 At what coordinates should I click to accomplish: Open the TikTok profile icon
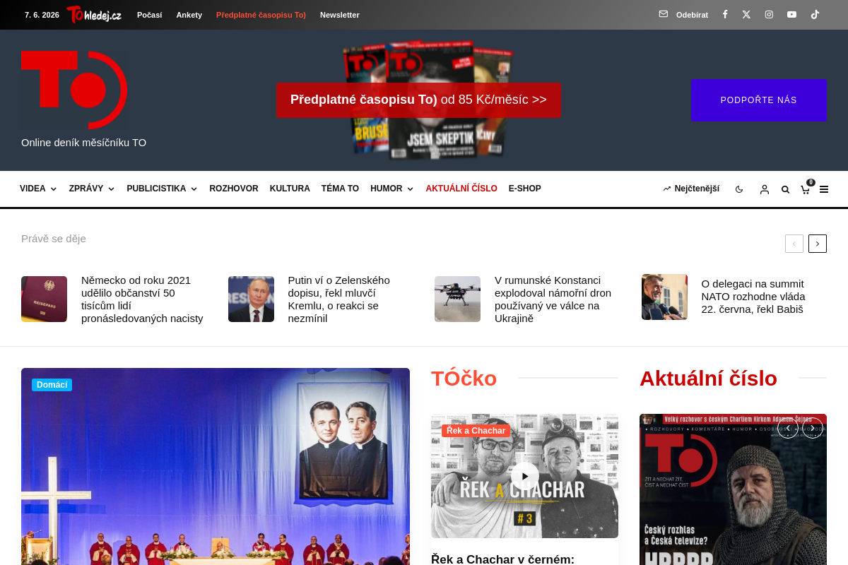(815, 14)
